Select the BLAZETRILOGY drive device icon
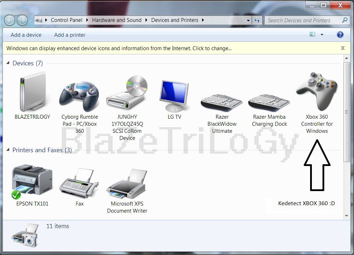Image resolution: width=354 pixels, height=255 pixels. [x=32, y=91]
